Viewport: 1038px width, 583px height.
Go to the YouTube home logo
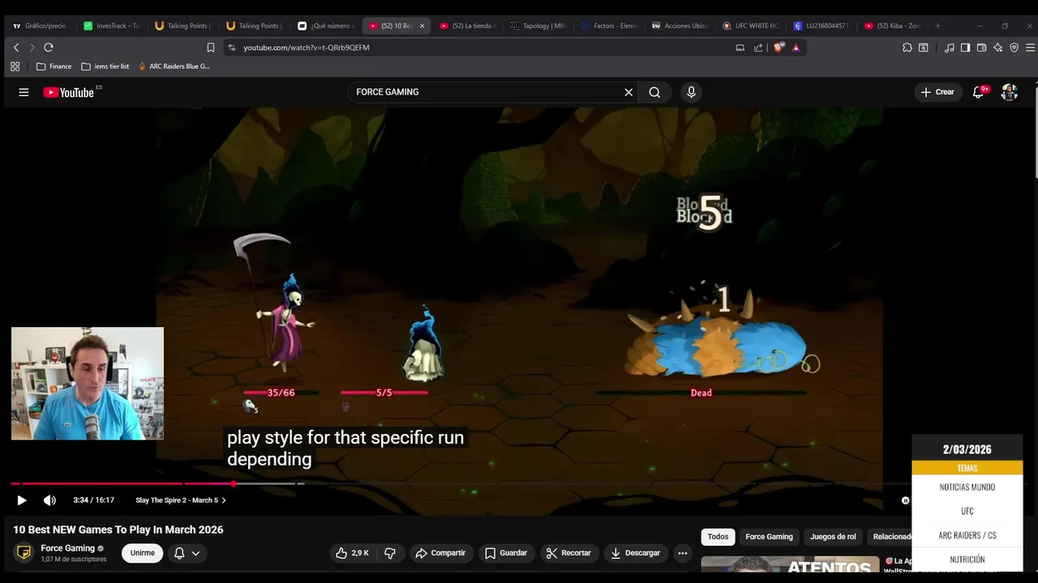(x=69, y=92)
